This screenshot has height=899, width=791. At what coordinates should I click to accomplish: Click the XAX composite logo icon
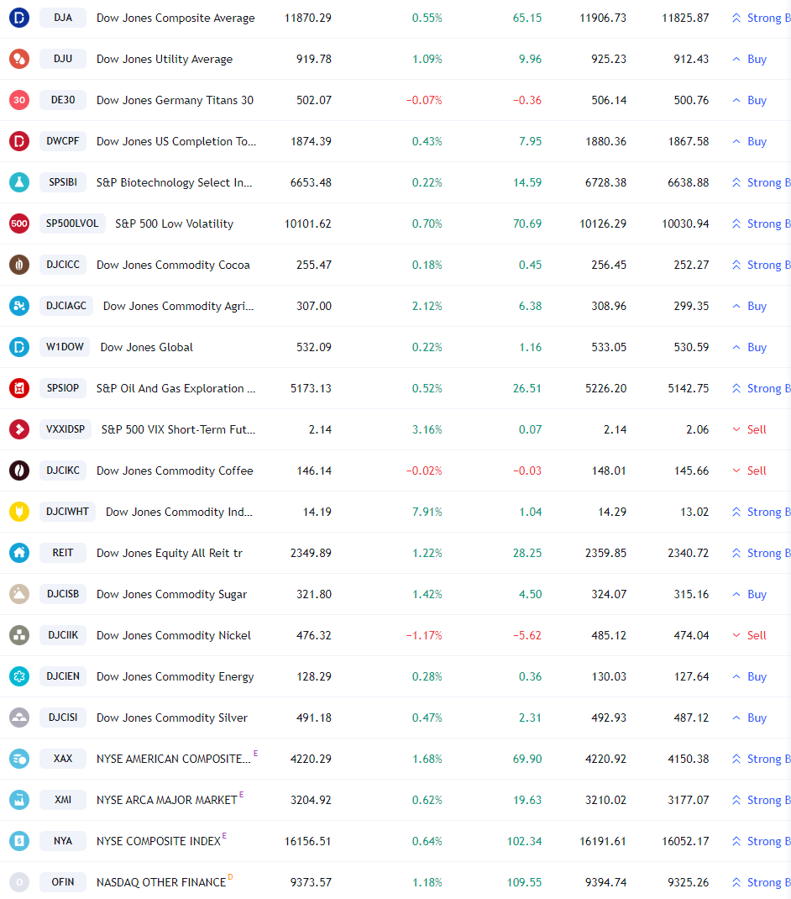(x=19, y=759)
